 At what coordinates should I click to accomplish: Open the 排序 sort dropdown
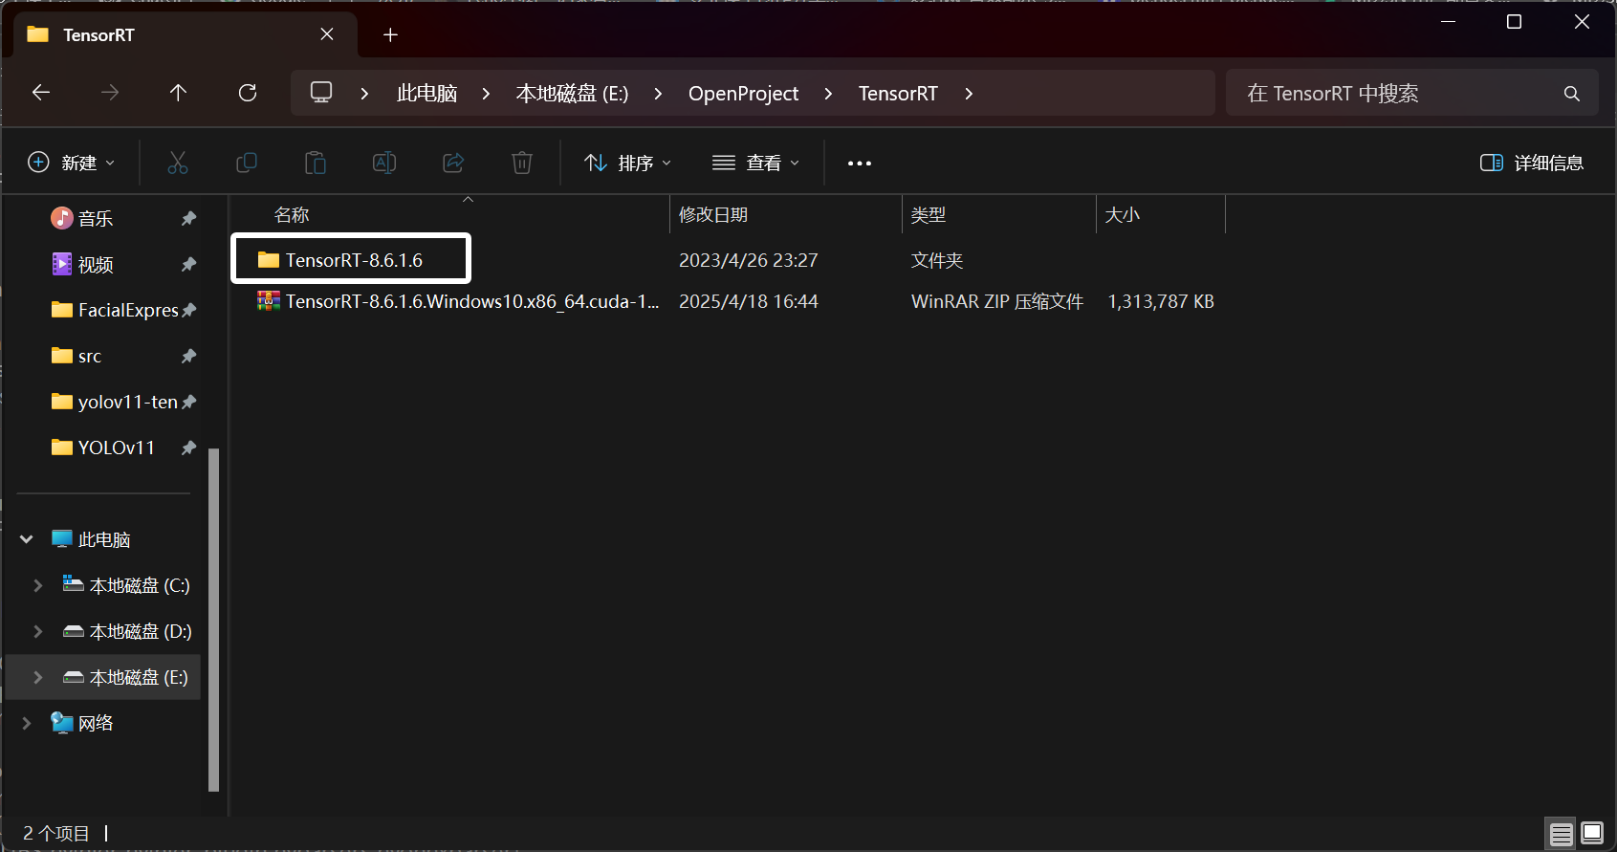tap(628, 163)
